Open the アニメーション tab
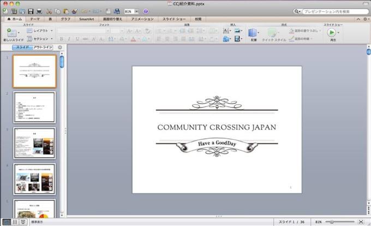The width and height of the screenshot is (371, 226). [x=142, y=19]
